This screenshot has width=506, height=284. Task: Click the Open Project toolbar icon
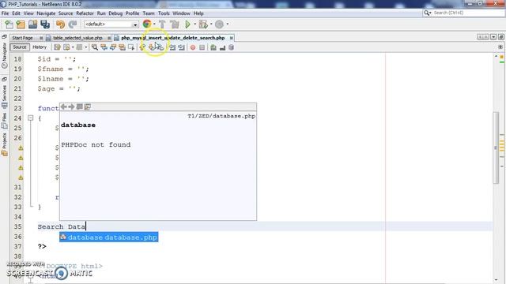[32, 24]
